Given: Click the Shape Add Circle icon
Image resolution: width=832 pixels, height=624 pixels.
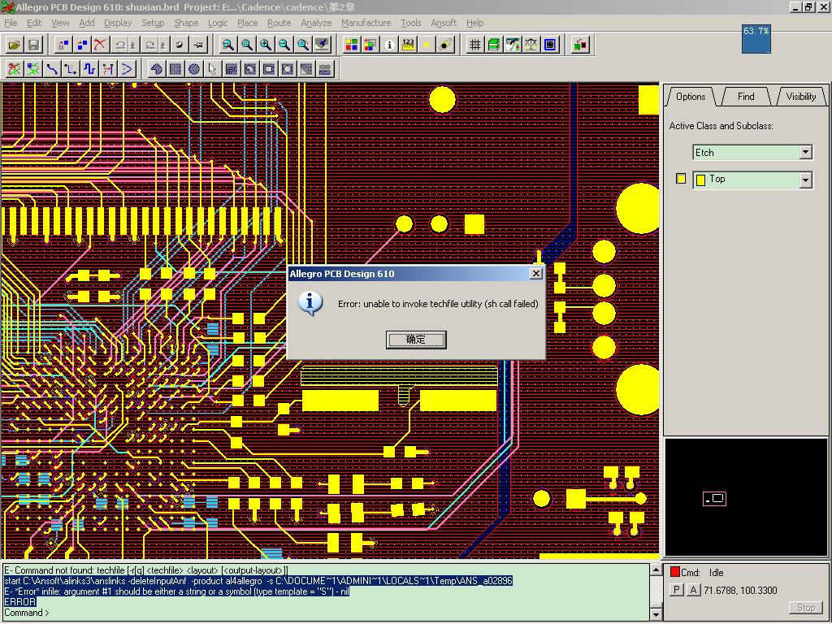Looking at the screenshot, I should tap(194, 69).
